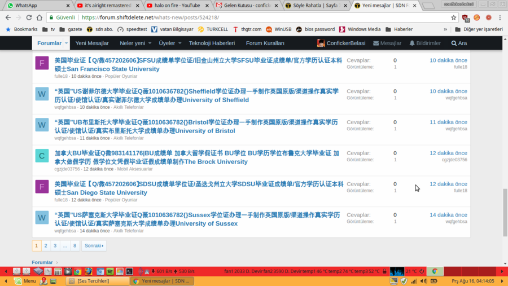The image size is (508, 286).
Task: Click the page vertical scrollbar thumb
Action: pyautogui.click(x=505, y=212)
